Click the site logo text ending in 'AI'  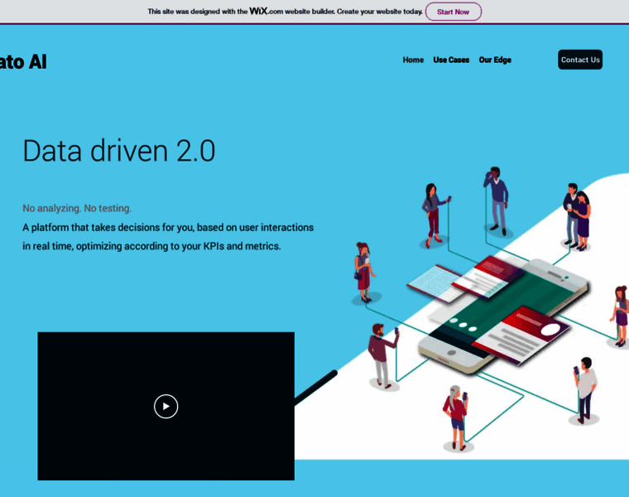click(23, 62)
